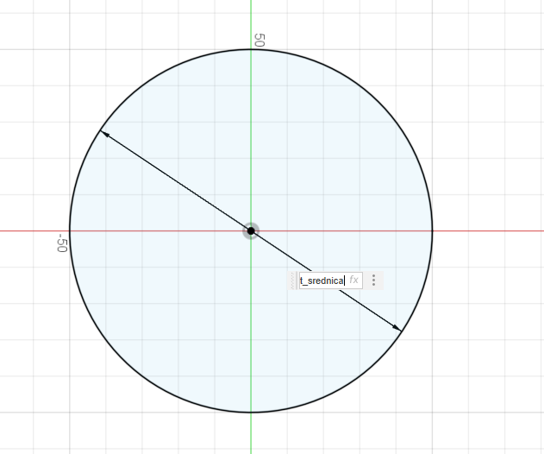Click the green vertical axis below the circle
544x454 pixels.
pyautogui.click(x=251, y=434)
